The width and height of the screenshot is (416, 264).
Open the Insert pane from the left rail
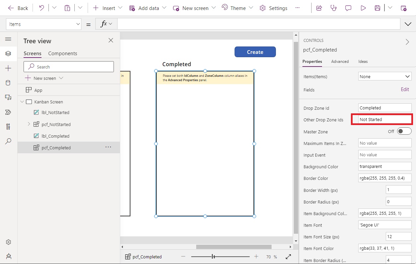pyautogui.click(x=8, y=69)
